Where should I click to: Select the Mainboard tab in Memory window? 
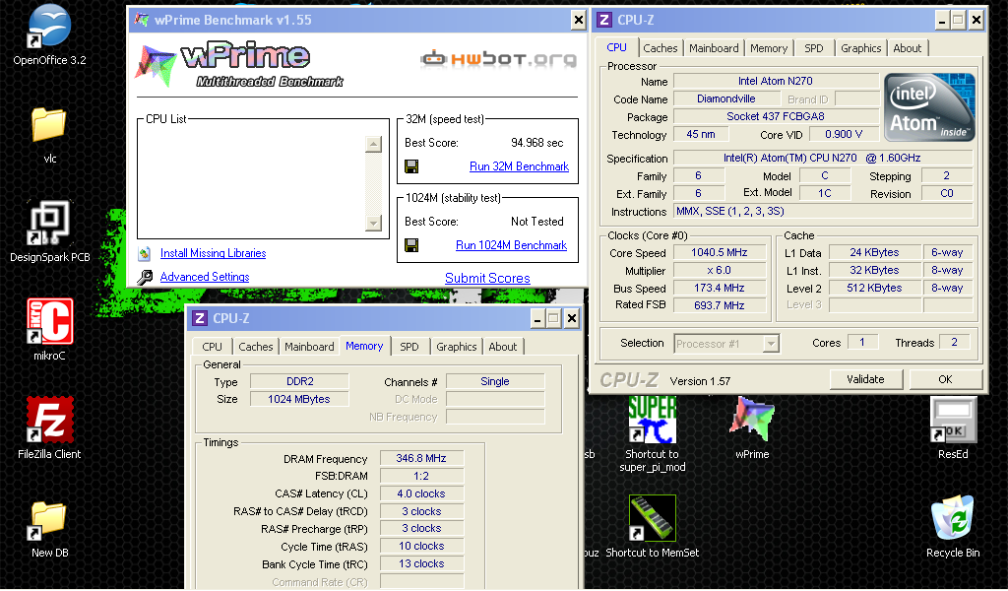click(309, 347)
